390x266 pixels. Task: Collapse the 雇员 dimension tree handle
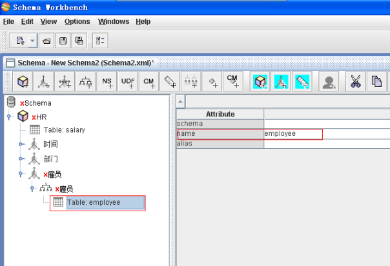coord(21,174)
